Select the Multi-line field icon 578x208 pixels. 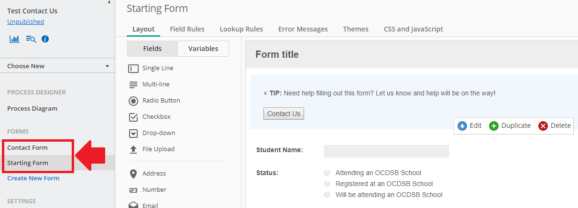[x=133, y=84]
